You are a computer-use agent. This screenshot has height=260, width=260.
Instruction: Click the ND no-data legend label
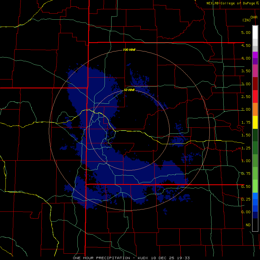coord(248,225)
